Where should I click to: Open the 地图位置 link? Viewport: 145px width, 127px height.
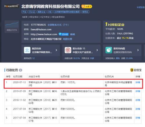click(67, 39)
